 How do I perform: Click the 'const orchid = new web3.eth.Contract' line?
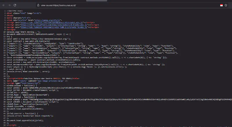(41, 62)
